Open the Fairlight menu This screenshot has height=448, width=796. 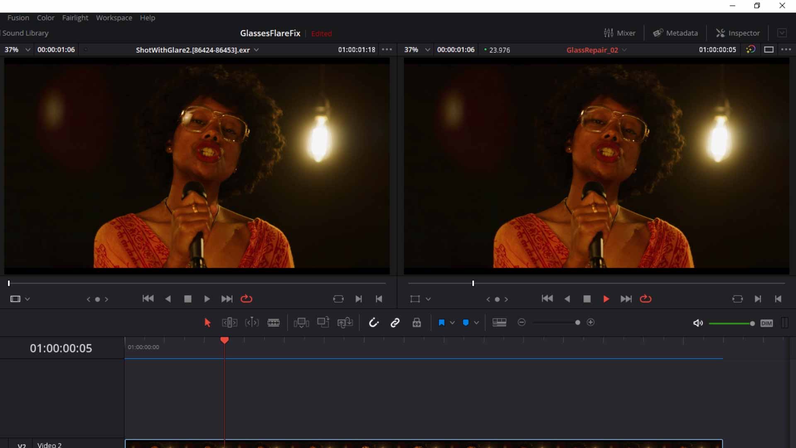coord(75,18)
